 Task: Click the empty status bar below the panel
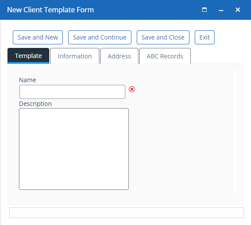coord(127,213)
